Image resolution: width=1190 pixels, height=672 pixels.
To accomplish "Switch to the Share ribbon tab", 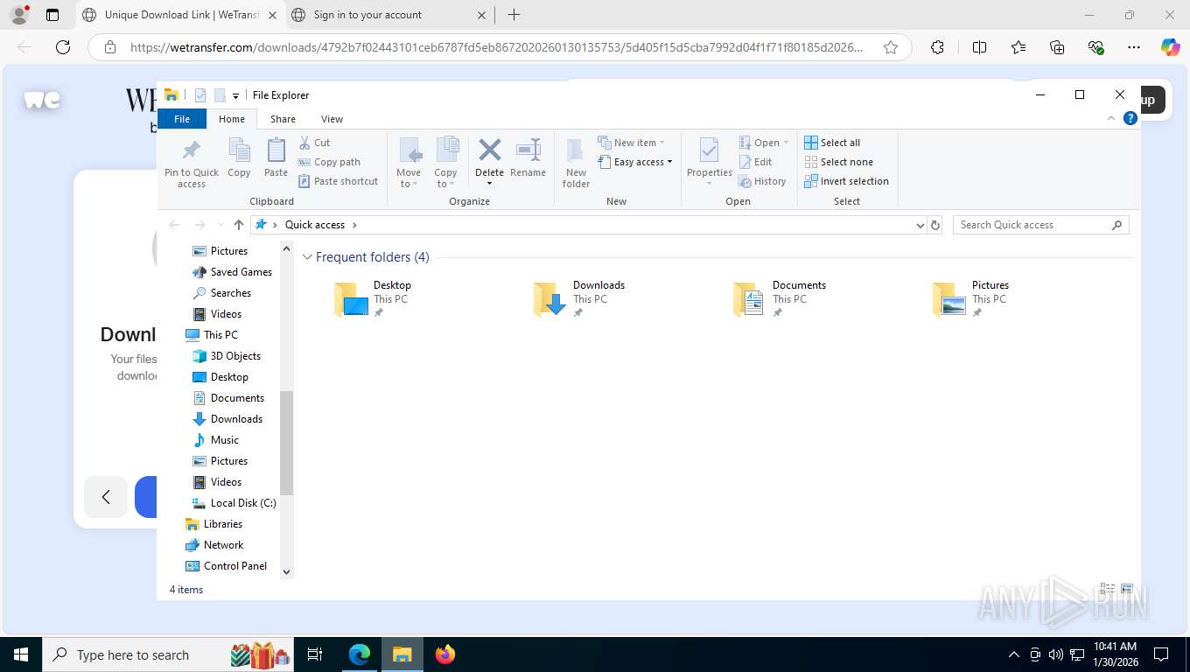I will [x=283, y=119].
